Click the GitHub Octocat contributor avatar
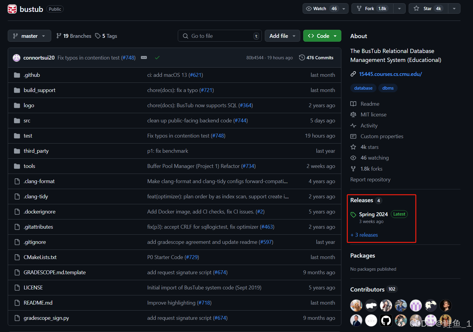 pos(386,320)
